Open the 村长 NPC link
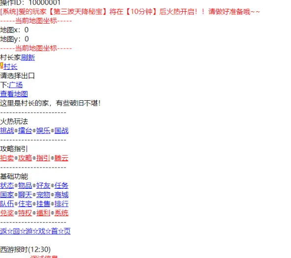This screenshot has width=291, height=258. tap(10, 66)
